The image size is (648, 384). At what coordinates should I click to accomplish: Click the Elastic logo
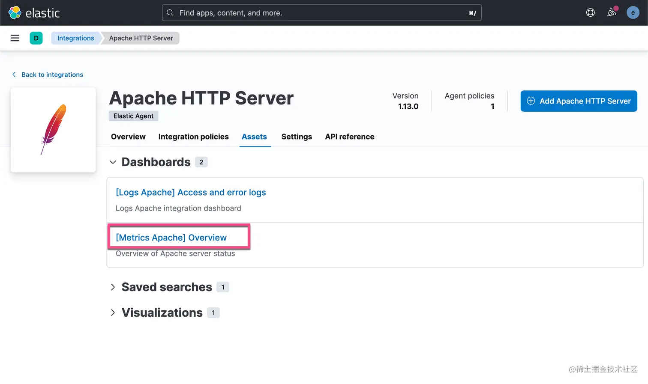(x=34, y=13)
